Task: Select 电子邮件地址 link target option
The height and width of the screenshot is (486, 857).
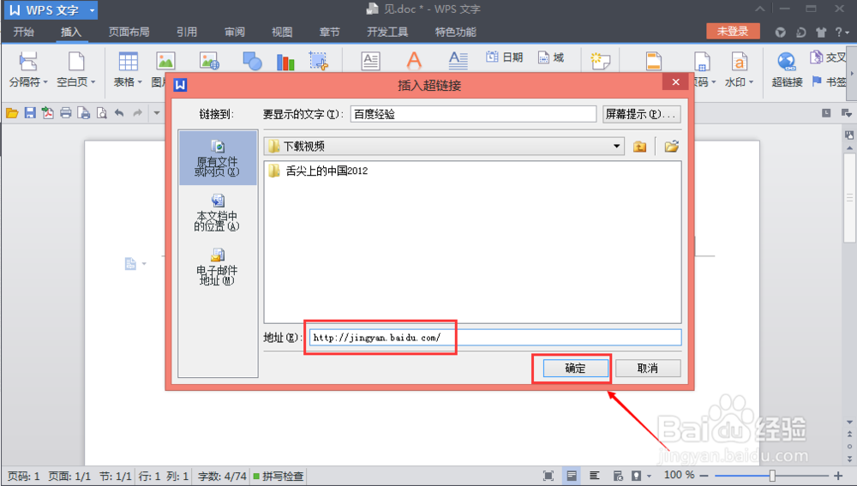Action: point(218,267)
